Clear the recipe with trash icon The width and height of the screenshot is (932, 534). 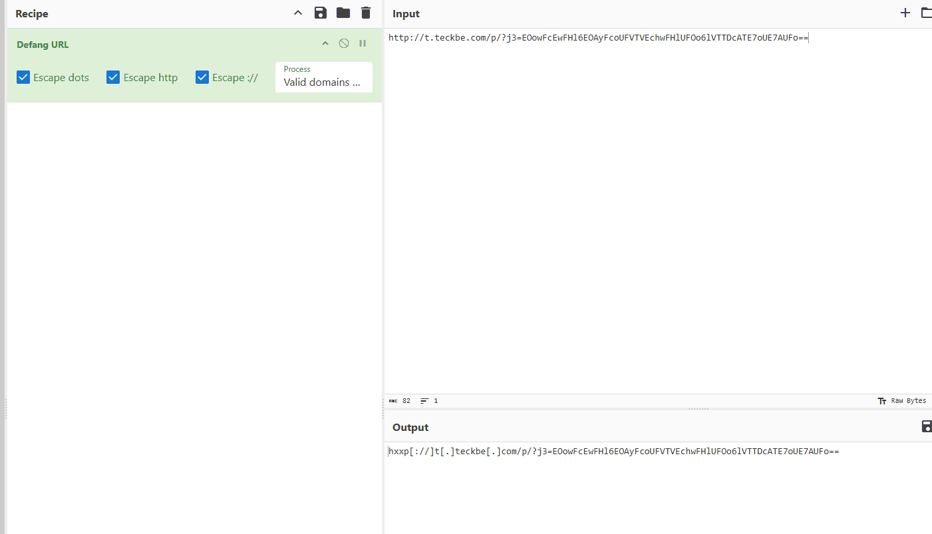click(x=365, y=13)
